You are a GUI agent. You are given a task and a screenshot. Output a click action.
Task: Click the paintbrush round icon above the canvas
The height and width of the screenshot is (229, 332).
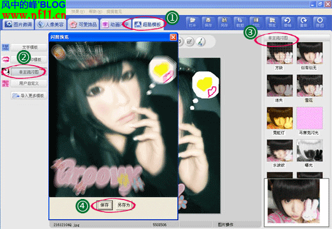pyautogui.click(x=200, y=41)
